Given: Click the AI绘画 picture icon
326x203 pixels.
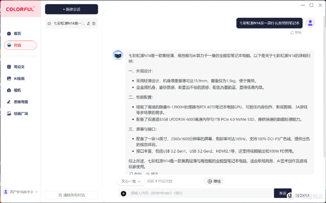Looking at the screenshot, I should [9, 78].
